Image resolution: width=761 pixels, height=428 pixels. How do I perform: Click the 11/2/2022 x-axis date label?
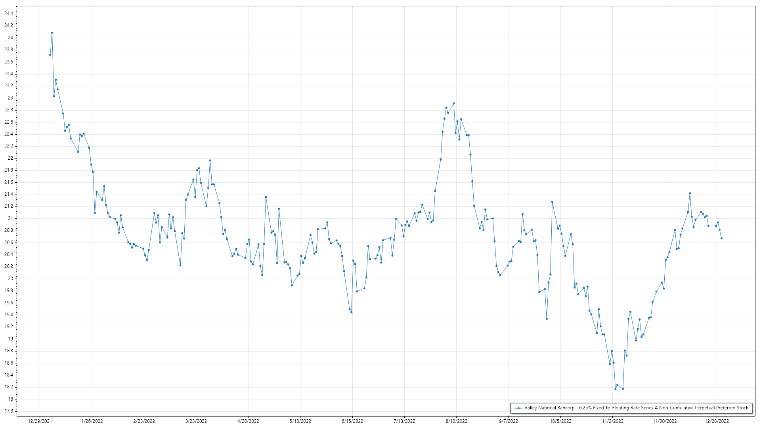pyautogui.click(x=612, y=421)
